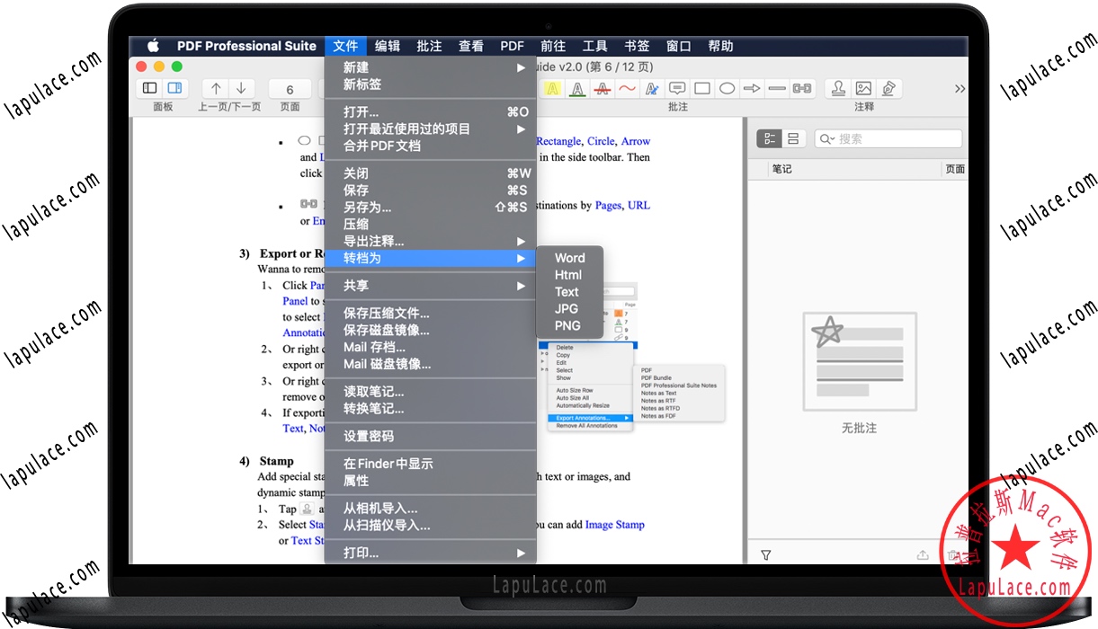Click the page number field showing 6
The image size is (1098, 629).
pos(290,89)
